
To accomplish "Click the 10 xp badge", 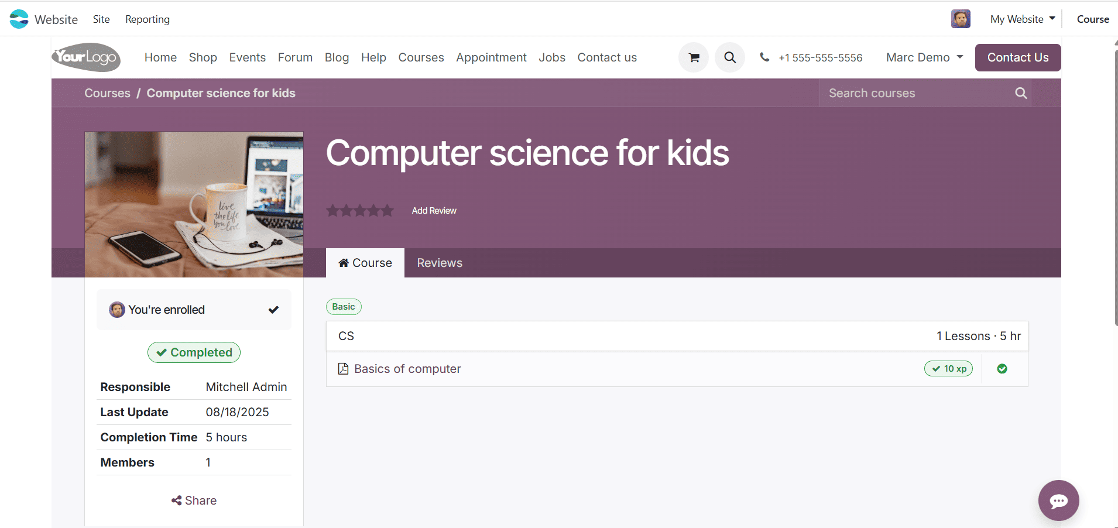I will click(x=948, y=369).
